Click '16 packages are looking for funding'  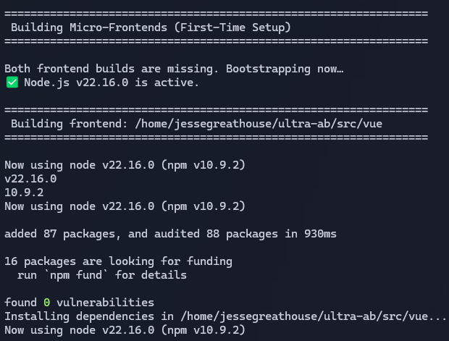[x=118, y=261]
